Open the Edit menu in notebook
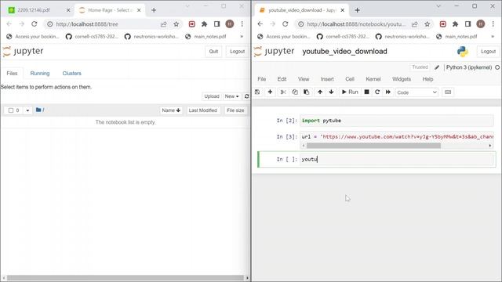 click(282, 79)
